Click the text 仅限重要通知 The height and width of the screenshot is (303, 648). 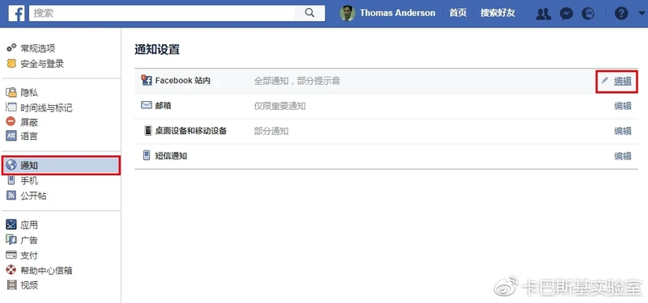pos(279,107)
